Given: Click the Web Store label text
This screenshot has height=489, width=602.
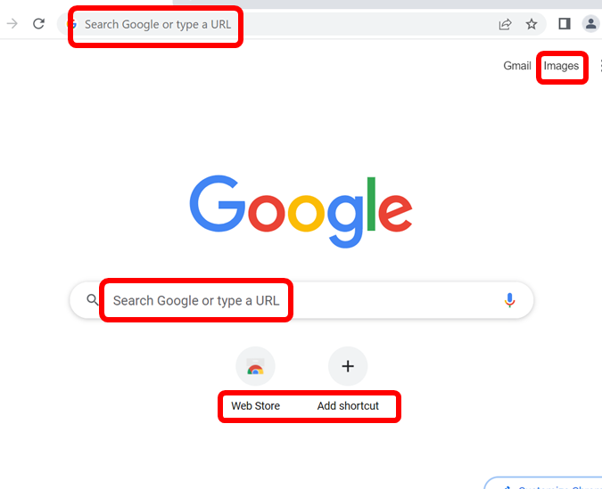Looking at the screenshot, I should tap(255, 406).
